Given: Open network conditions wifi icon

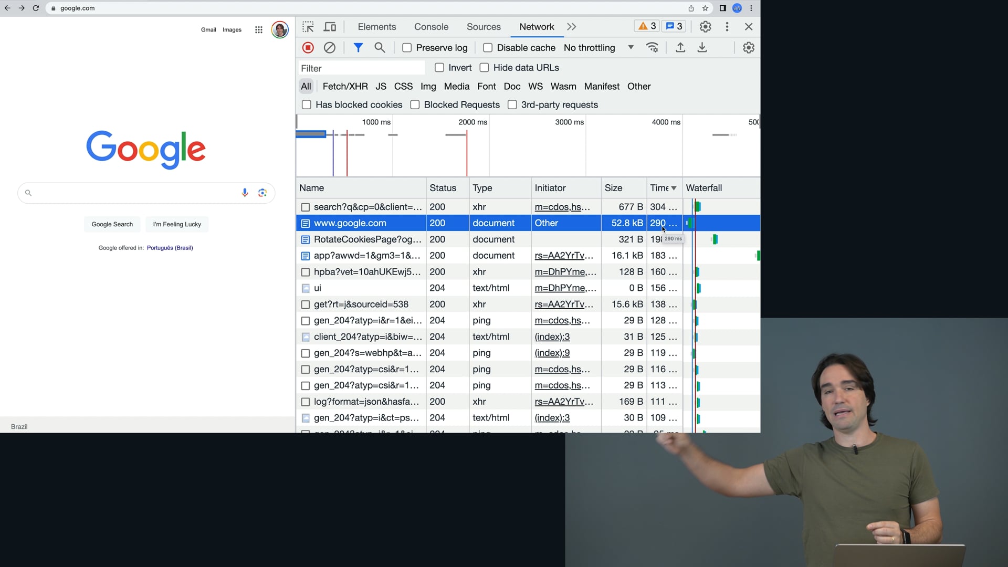Looking at the screenshot, I should [x=652, y=48].
